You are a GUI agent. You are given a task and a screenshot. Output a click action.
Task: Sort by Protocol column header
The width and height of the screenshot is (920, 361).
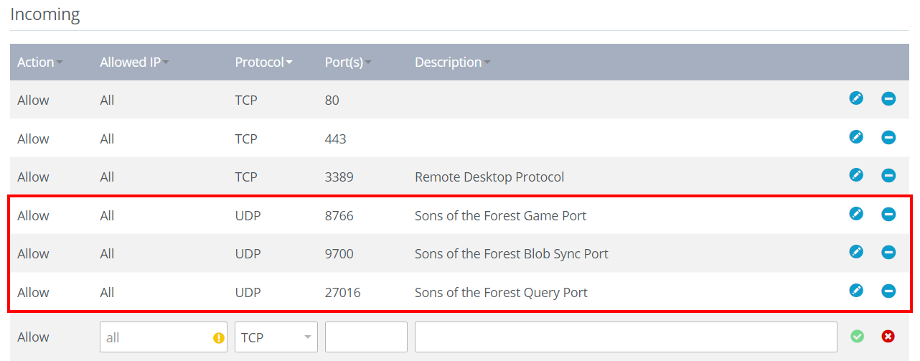263,62
